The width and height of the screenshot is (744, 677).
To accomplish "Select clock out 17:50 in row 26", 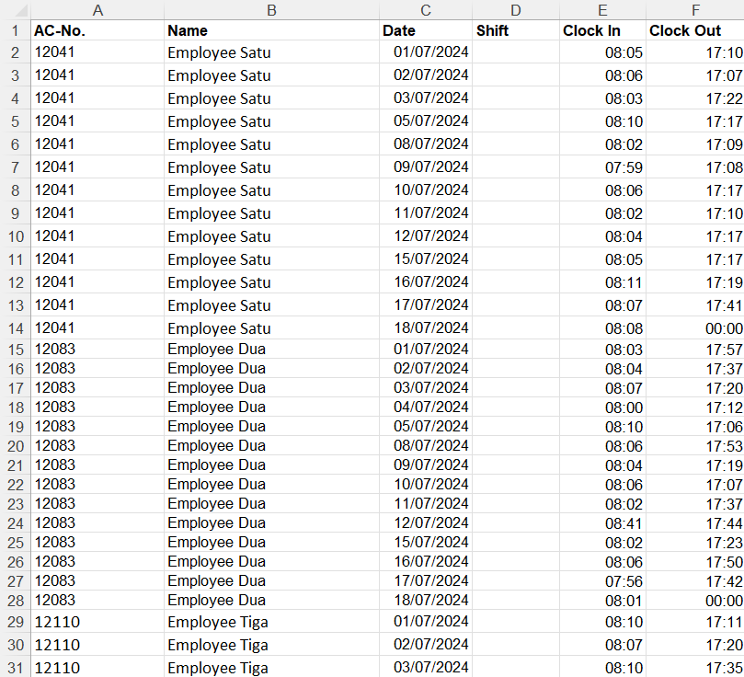I will tap(695, 561).
